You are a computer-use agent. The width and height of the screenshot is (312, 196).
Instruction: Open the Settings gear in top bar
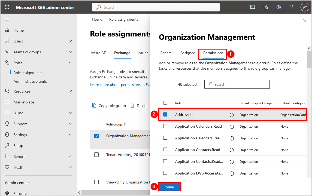278,7
